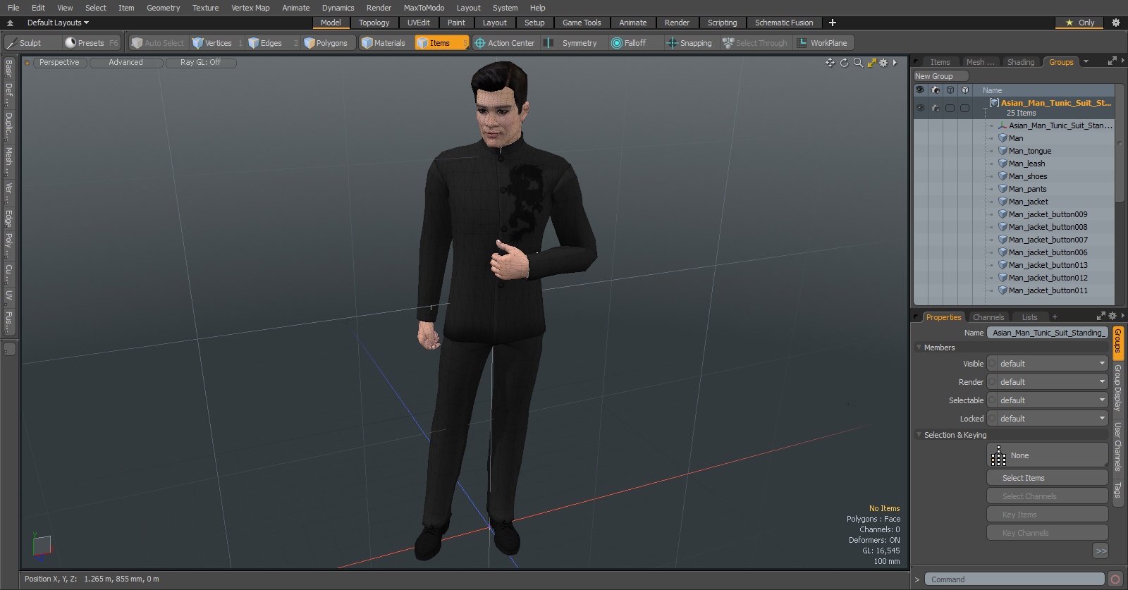Open the MaxToModo menu
The height and width of the screenshot is (590, 1128).
[424, 8]
